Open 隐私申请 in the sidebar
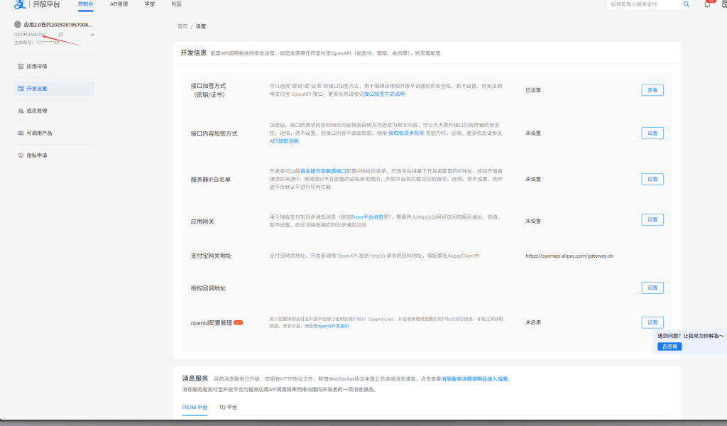This screenshot has width=727, height=426. pos(36,155)
